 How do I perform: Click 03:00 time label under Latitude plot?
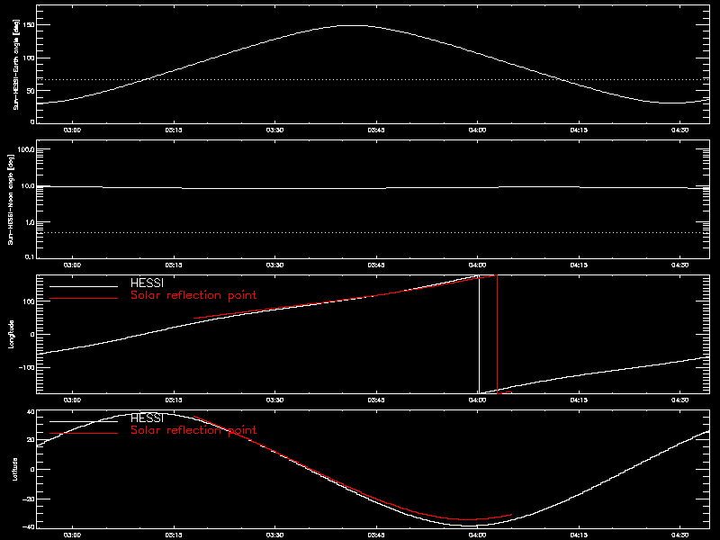[72, 535]
